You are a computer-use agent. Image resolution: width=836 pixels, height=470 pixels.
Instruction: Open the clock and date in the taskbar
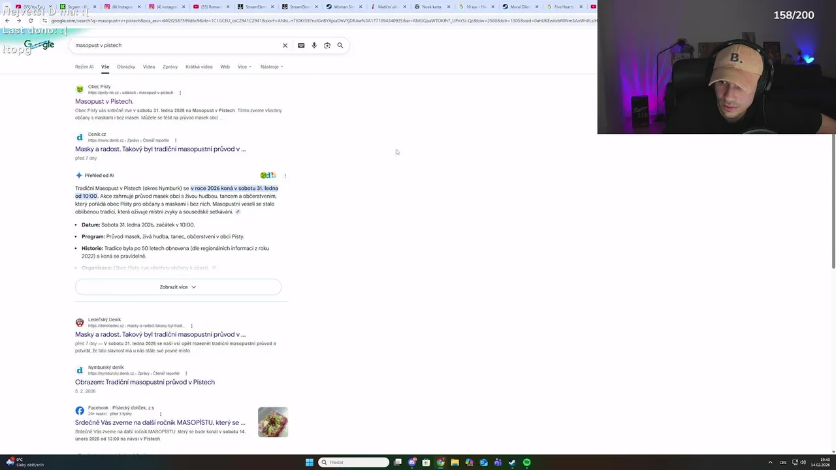click(x=820, y=462)
